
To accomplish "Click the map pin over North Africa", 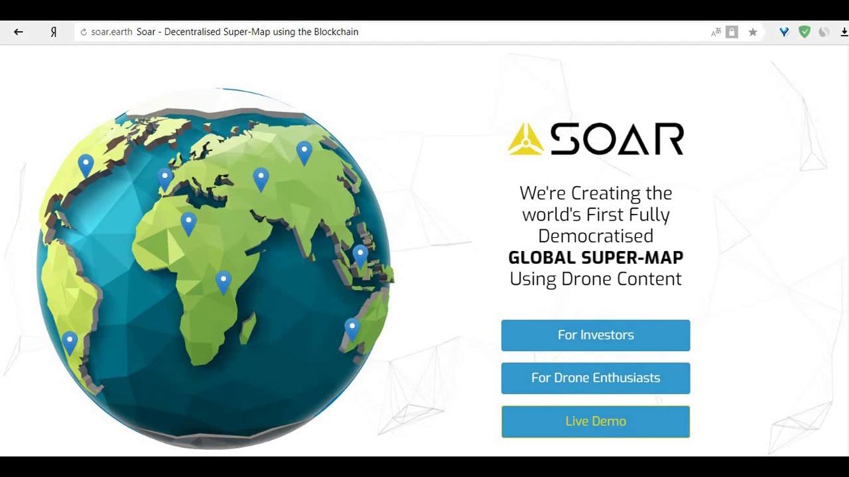I will [x=188, y=224].
